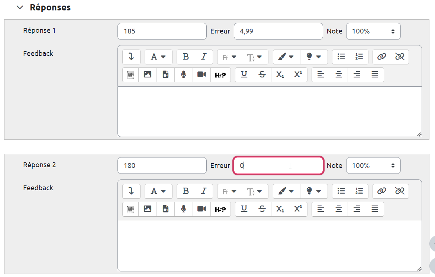Screen dimensions: 435x277
Task: Open font size menu in Réponse 1 toolbar
Action: 255,57
